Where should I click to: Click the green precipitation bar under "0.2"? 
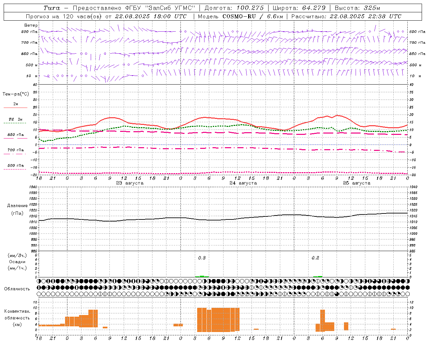tap(318, 276)
